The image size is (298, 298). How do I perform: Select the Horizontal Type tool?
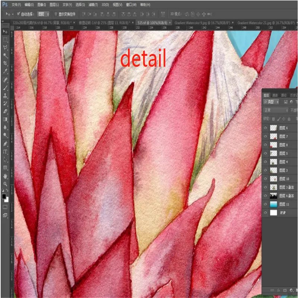[5, 152]
